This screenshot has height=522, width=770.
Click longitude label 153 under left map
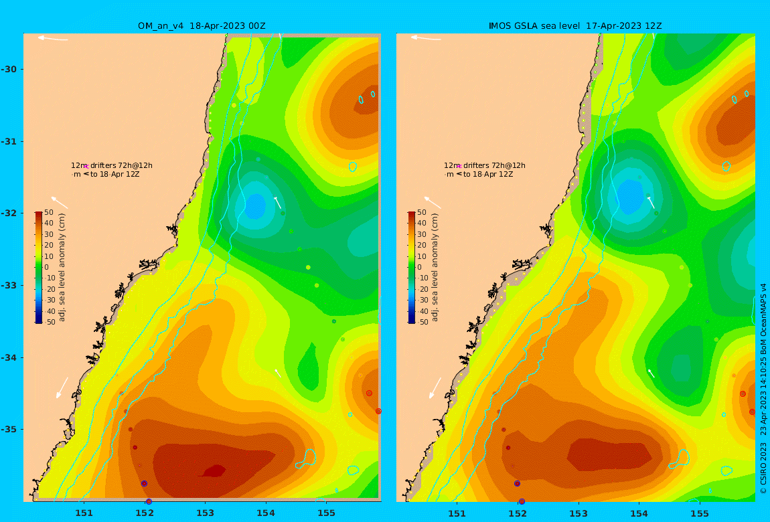tap(206, 513)
